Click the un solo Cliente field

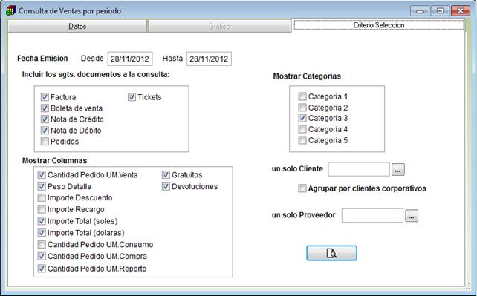pos(359,169)
